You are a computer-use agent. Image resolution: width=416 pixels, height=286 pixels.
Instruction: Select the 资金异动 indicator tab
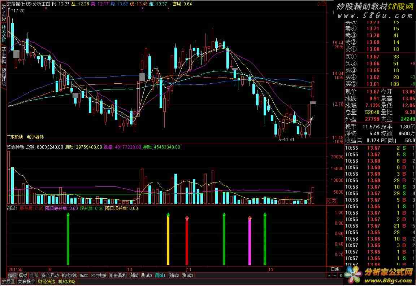50,276
